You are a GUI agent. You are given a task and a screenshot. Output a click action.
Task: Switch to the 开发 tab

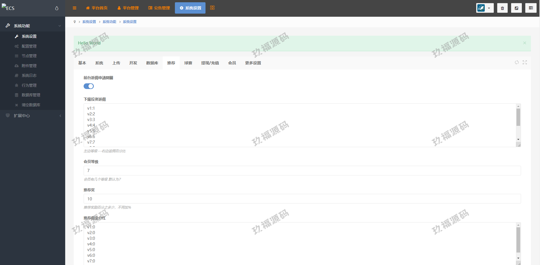tap(133, 63)
